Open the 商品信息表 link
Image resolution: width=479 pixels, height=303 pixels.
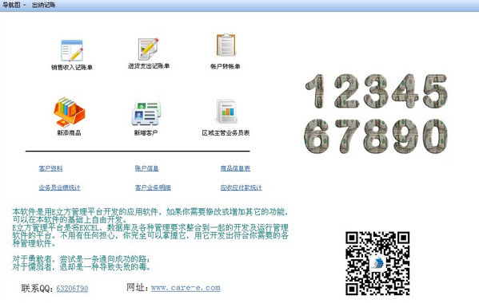(x=235, y=168)
